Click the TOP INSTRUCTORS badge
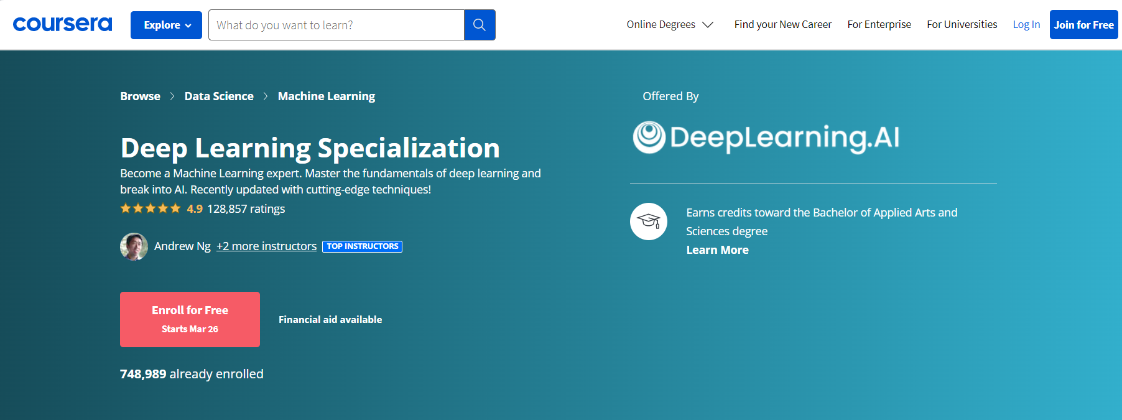 pos(363,246)
